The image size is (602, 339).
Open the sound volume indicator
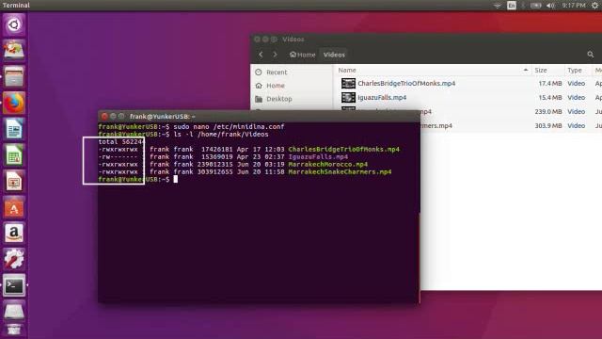(550, 6)
